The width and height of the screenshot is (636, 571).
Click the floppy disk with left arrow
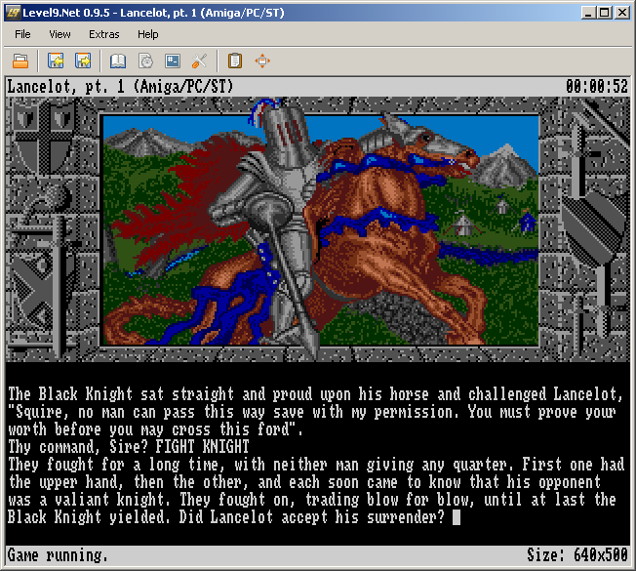point(56,61)
